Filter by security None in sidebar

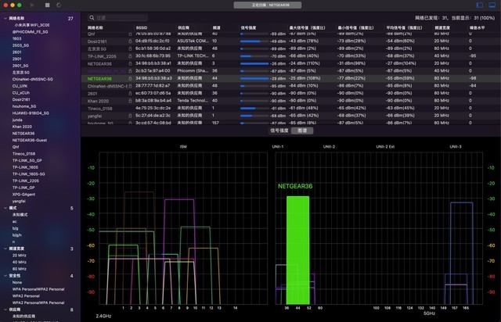coord(17,282)
